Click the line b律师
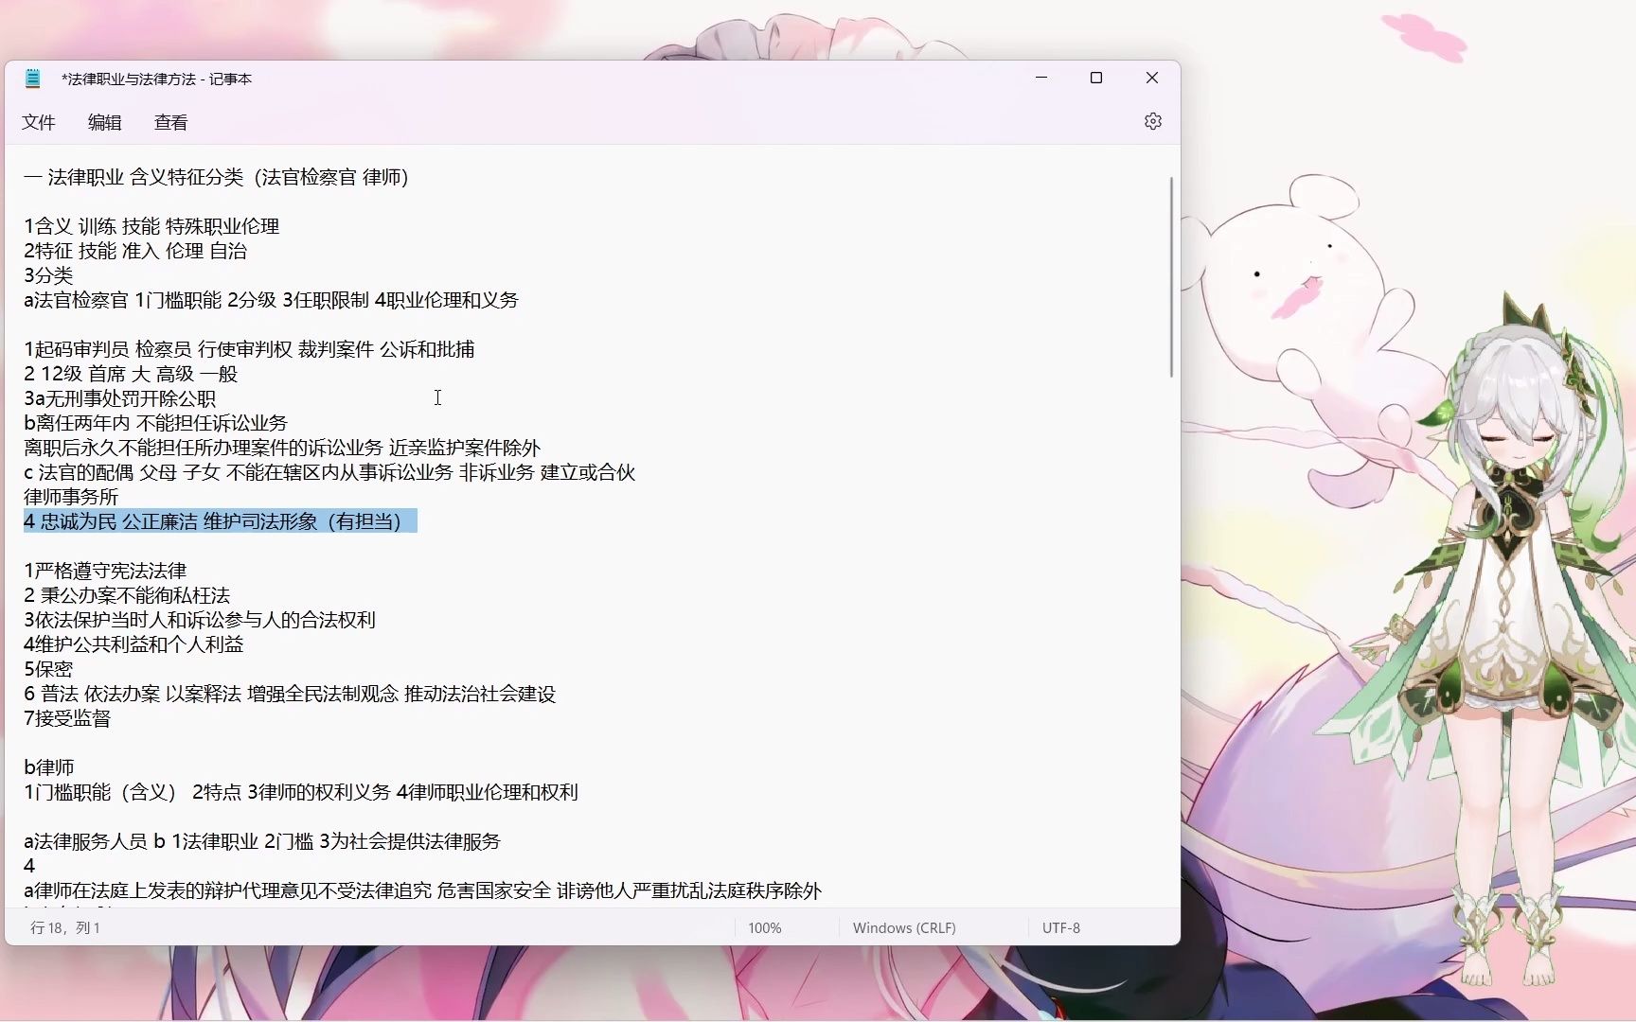This screenshot has width=1636, height=1022. (x=48, y=767)
